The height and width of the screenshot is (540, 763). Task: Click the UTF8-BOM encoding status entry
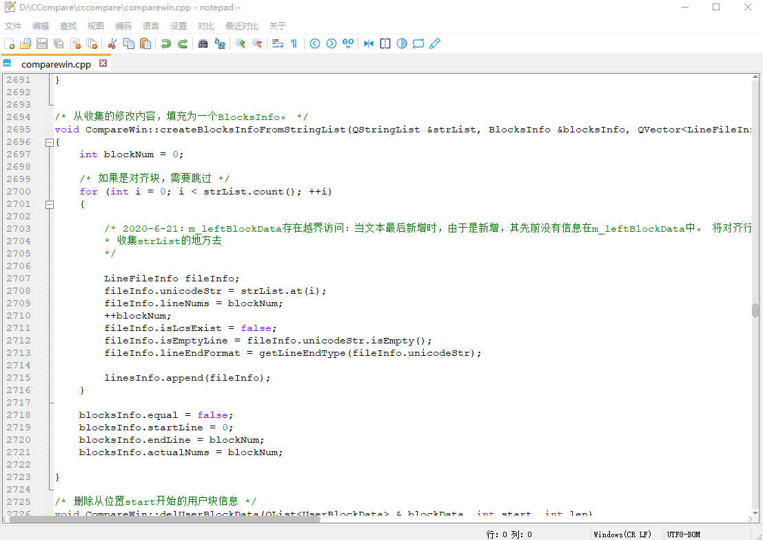[x=684, y=534]
